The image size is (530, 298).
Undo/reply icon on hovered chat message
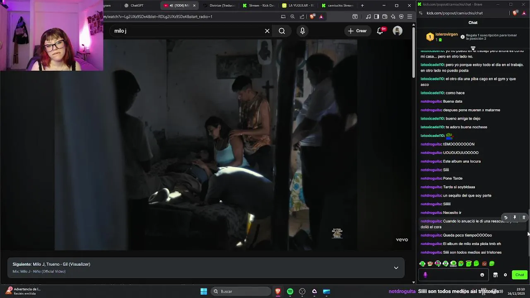click(x=506, y=218)
